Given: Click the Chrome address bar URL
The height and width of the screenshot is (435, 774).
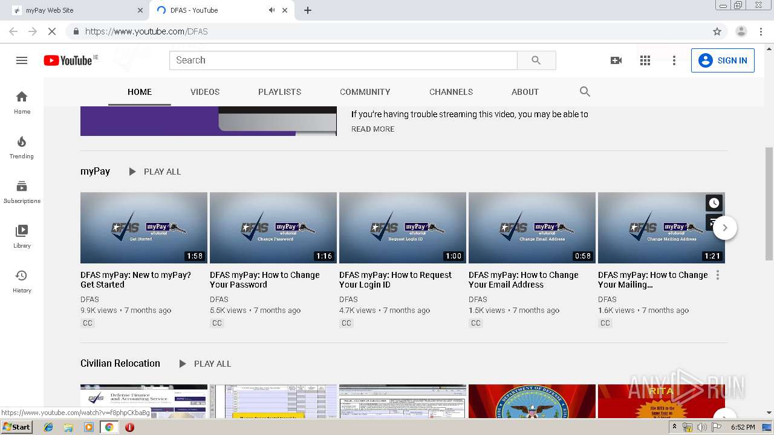Looking at the screenshot, I should click(146, 31).
